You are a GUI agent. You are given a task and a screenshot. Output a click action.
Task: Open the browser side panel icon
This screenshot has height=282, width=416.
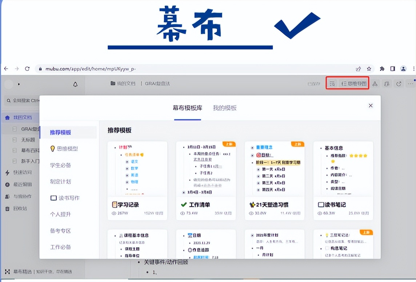[x=393, y=69]
